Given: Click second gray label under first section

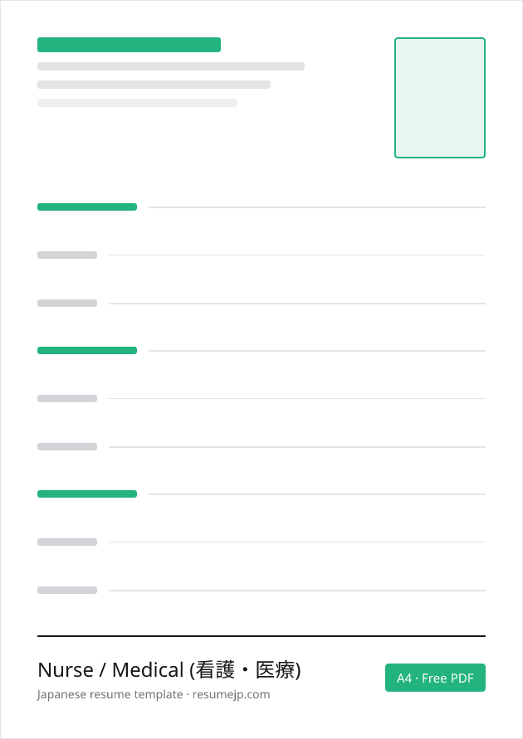Looking at the screenshot, I should [67, 303].
